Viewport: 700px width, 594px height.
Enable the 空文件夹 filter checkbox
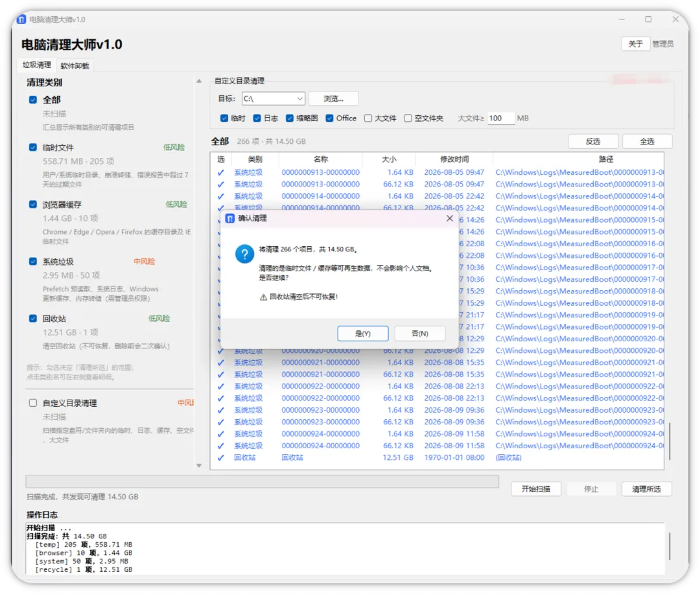(x=408, y=119)
